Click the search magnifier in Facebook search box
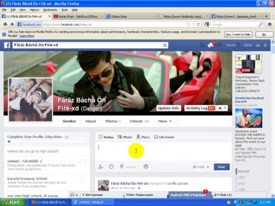The height and width of the screenshot is (206, 275). (165, 45)
